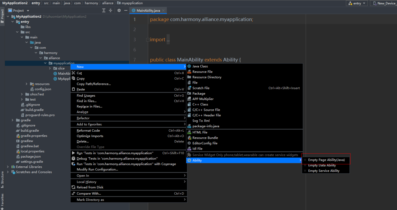The height and width of the screenshot is (210, 397).
Task: Click harmony in the breadcrumb path
Action: (x=91, y=3)
